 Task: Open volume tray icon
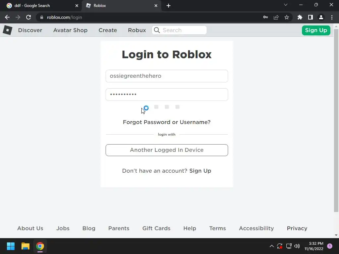[297, 246]
